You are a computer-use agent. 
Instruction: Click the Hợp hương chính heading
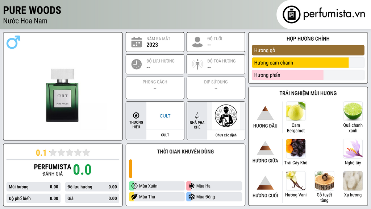[x=308, y=38]
